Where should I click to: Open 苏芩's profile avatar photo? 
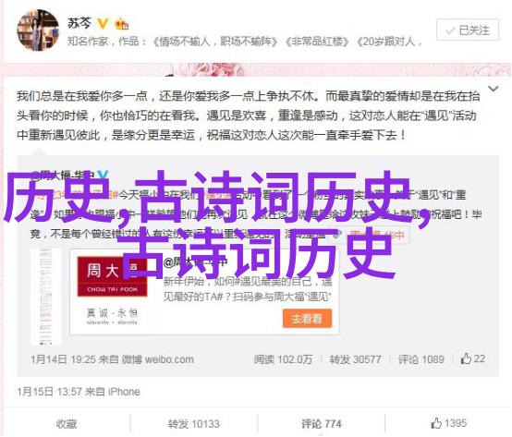coord(38,30)
